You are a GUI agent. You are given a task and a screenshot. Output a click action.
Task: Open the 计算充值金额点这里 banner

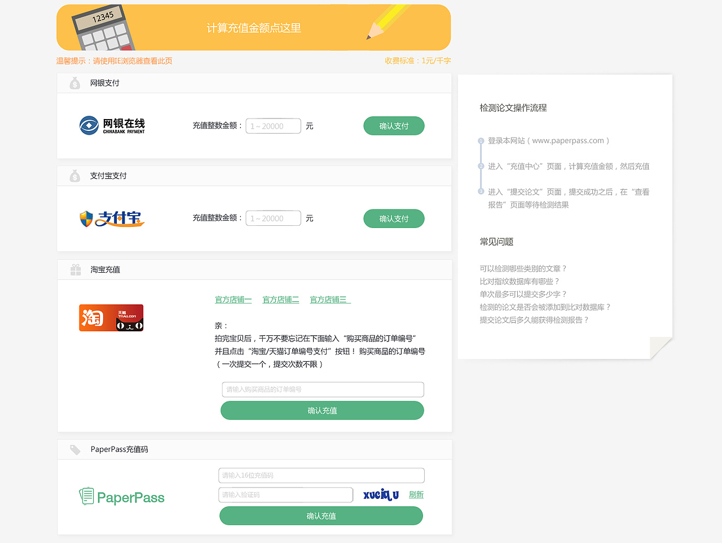click(253, 28)
